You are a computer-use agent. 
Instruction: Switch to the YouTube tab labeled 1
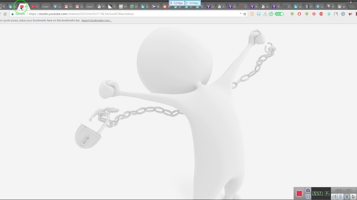[35, 7]
